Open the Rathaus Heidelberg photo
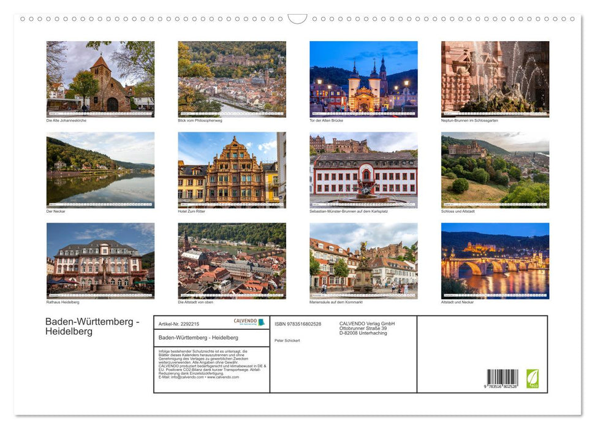This screenshot has width=595, height=429. pos(100,261)
